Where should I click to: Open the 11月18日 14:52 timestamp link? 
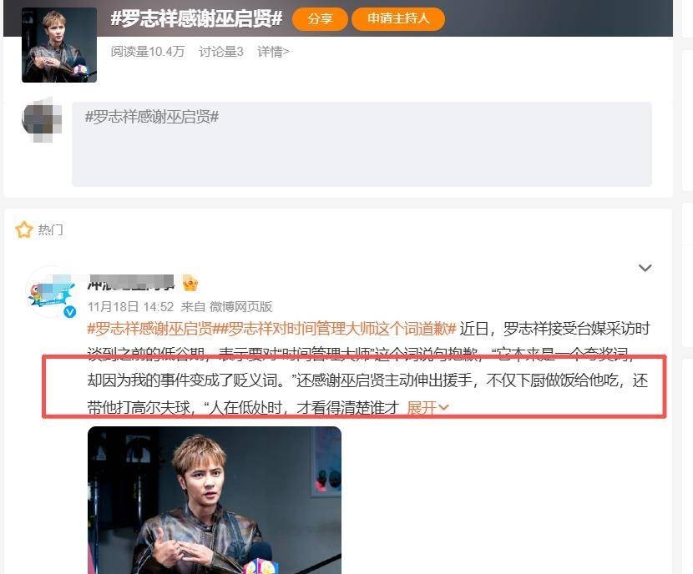click(130, 307)
